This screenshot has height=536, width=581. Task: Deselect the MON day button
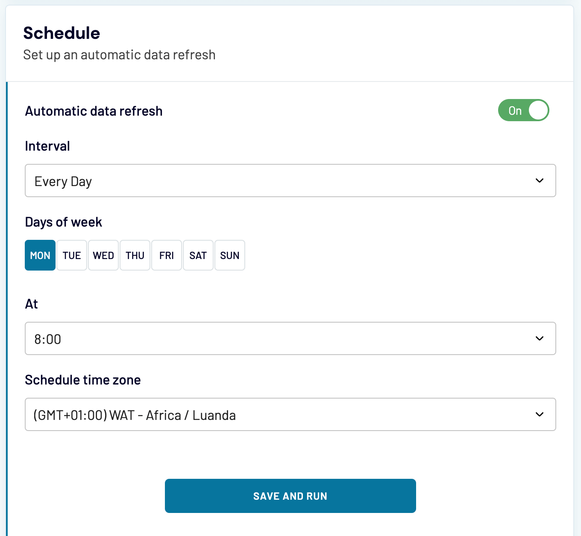pyautogui.click(x=40, y=255)
